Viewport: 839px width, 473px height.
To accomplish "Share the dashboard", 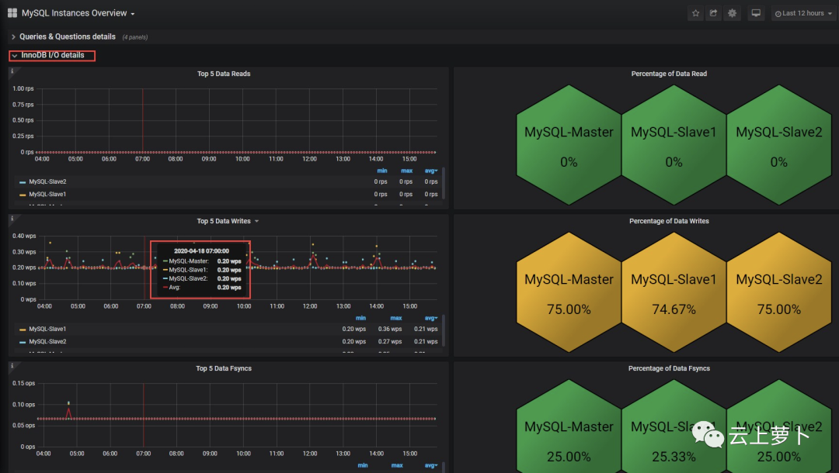I will coord(713,13).
